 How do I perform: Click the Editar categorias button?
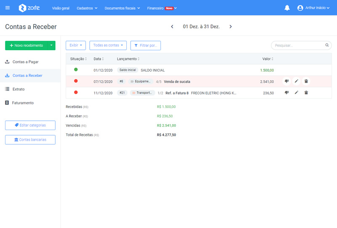(x=30, y=125)
